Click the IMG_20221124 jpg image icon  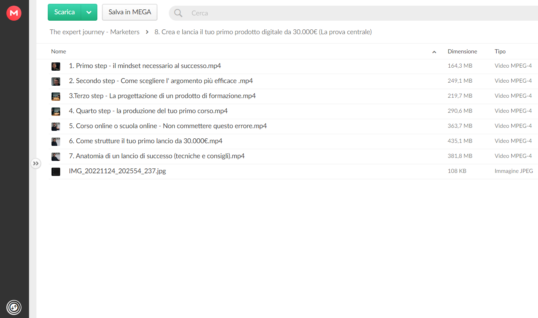[56, 172]
